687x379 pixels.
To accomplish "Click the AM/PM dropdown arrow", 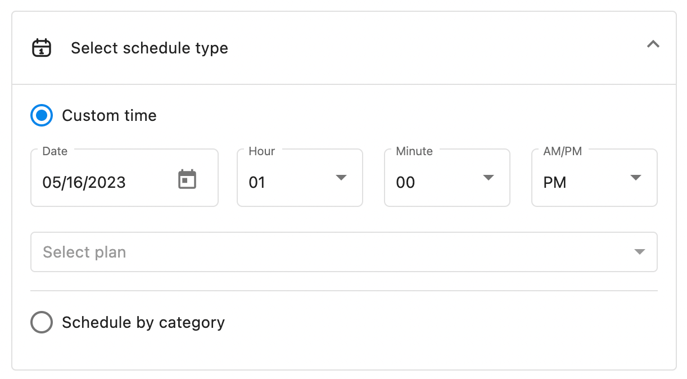I will pyautogui.click(x=635, y=178).
